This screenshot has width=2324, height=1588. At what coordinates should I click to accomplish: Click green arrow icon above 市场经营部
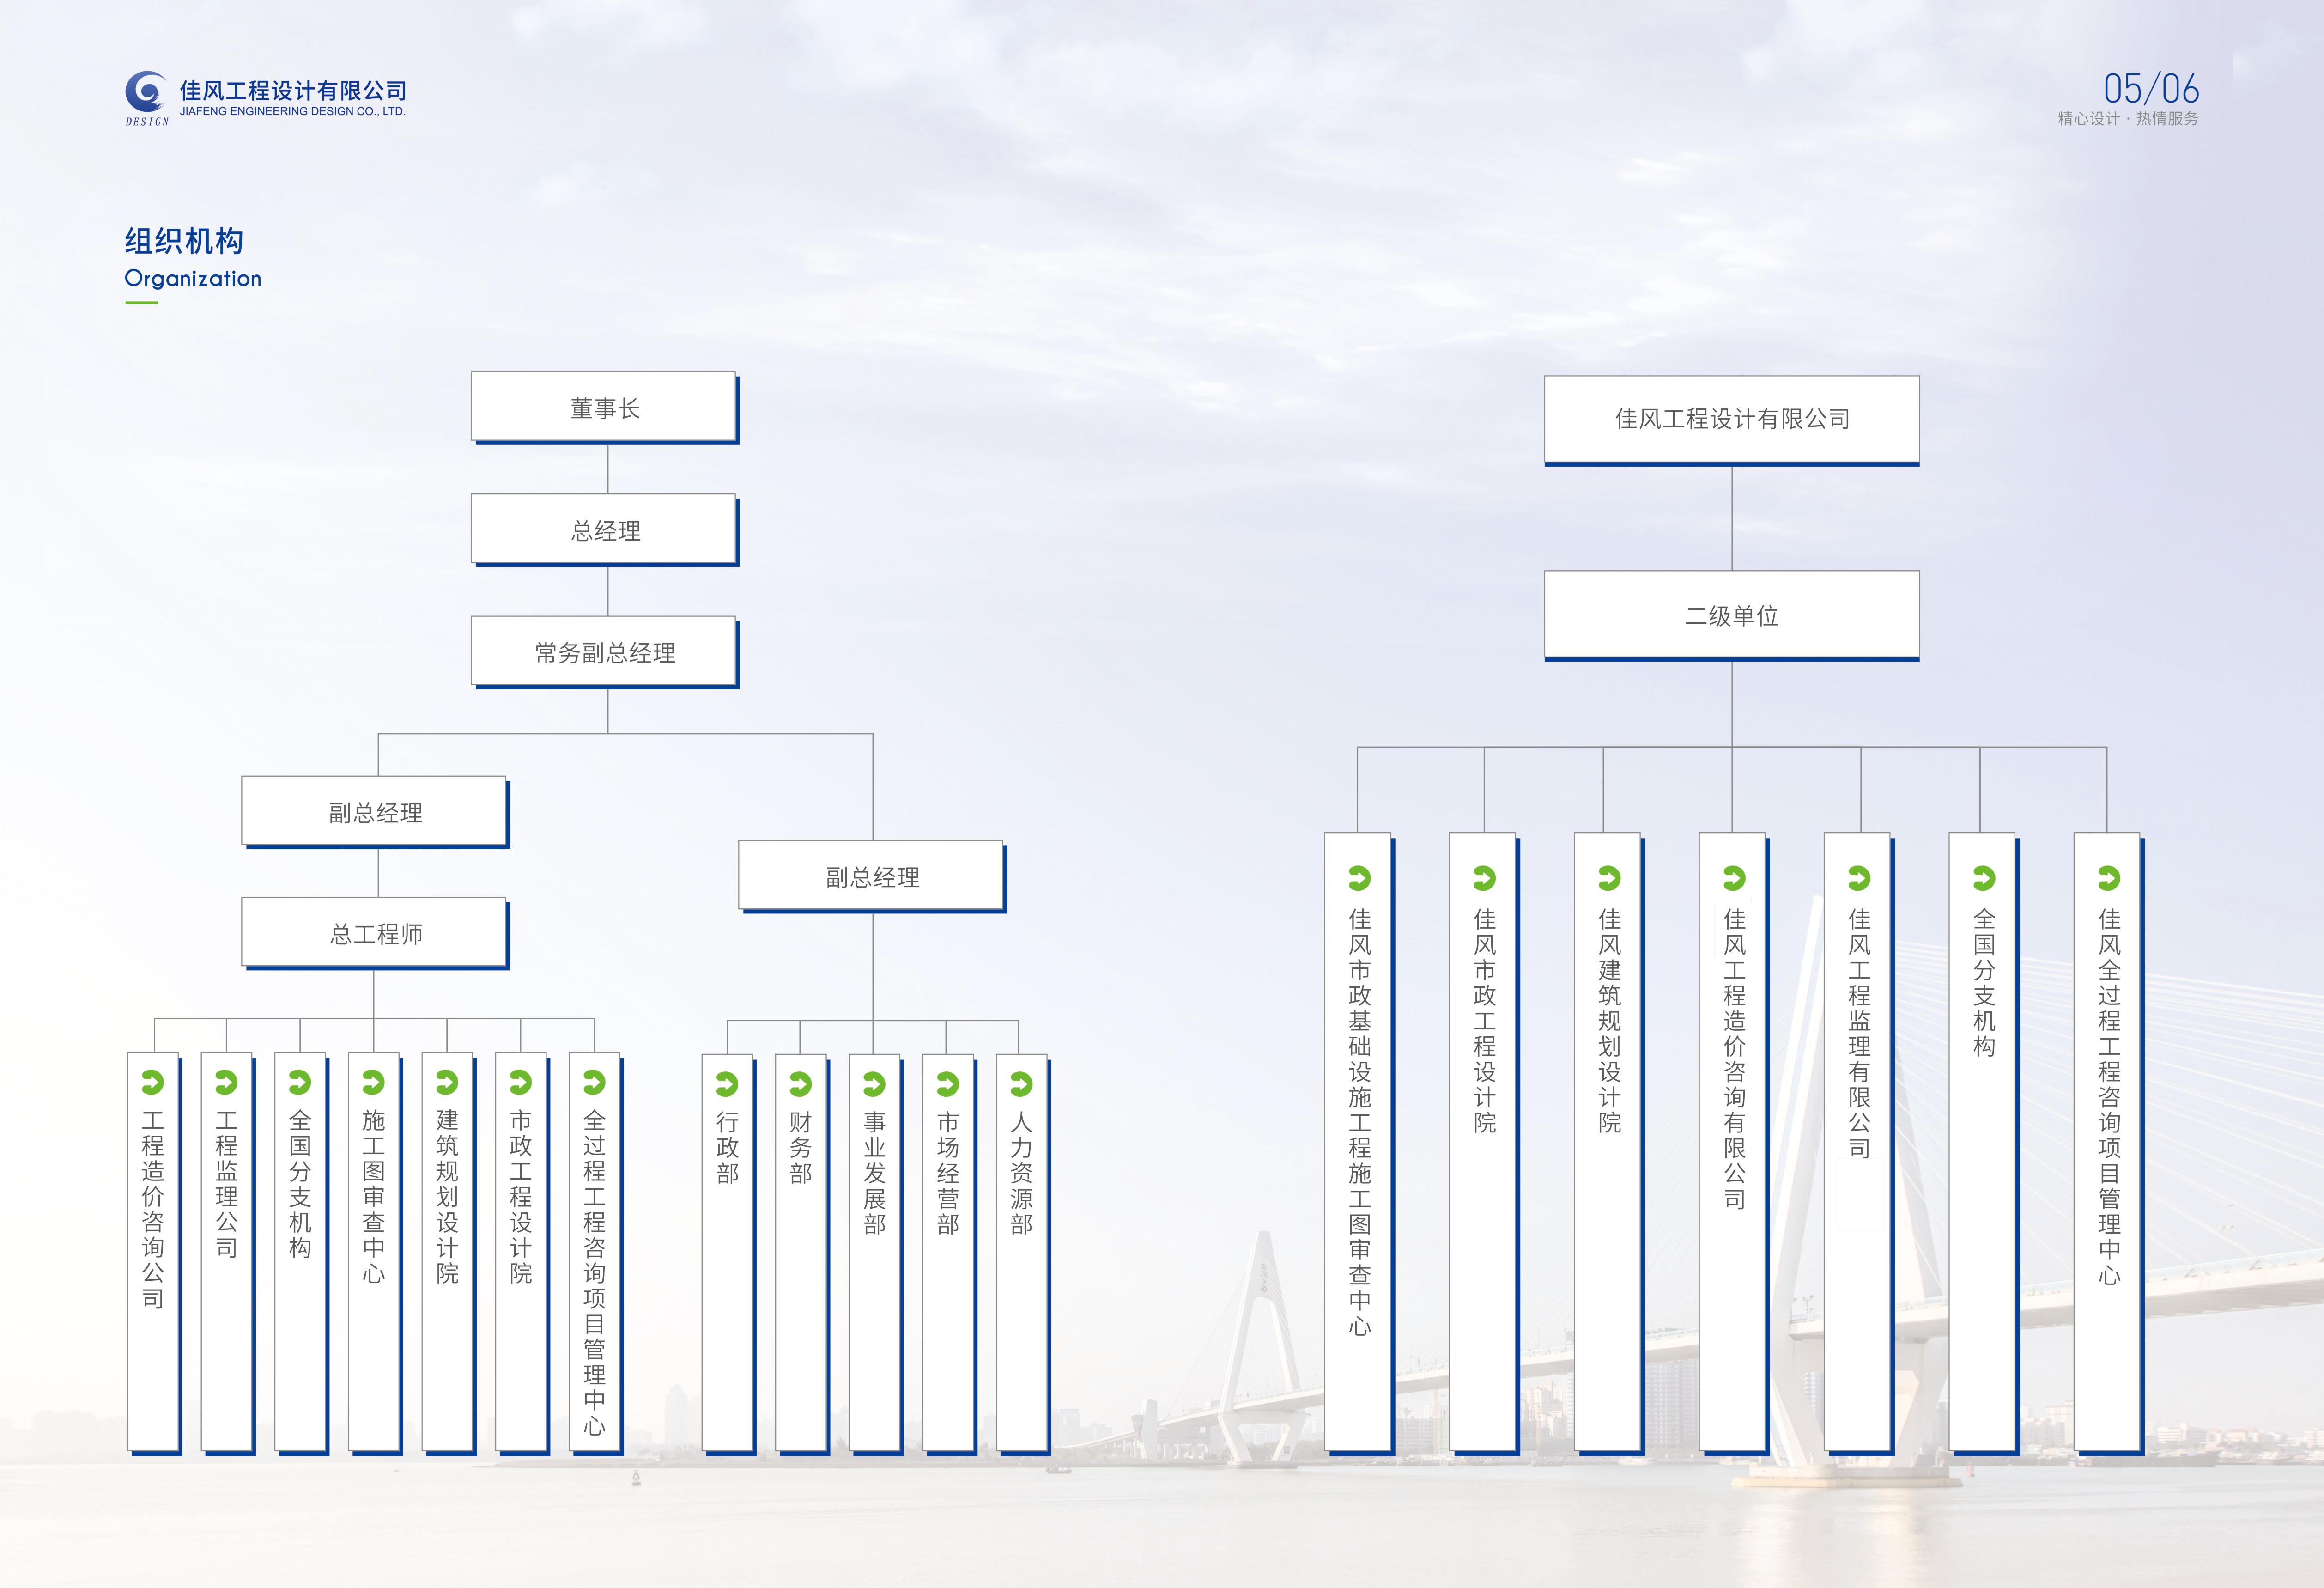tap(947, 1084)
